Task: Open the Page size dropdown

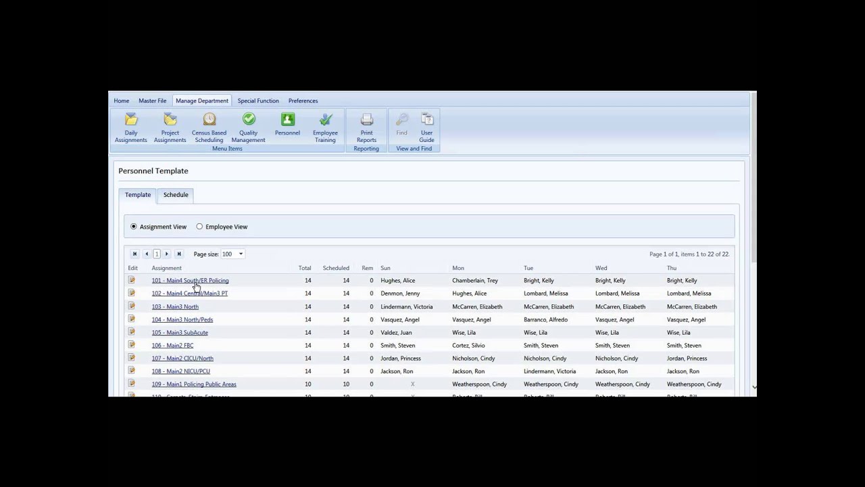Action: 241,254
